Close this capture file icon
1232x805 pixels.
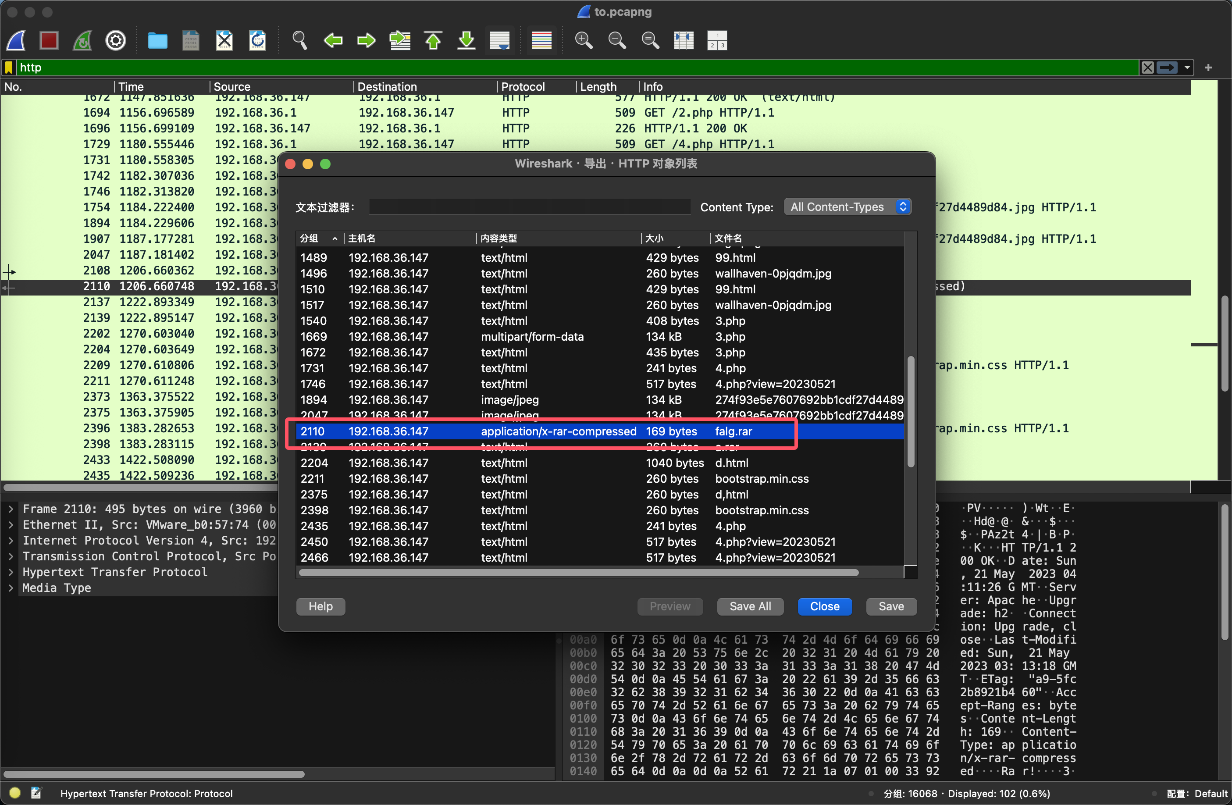pos(224,40)
